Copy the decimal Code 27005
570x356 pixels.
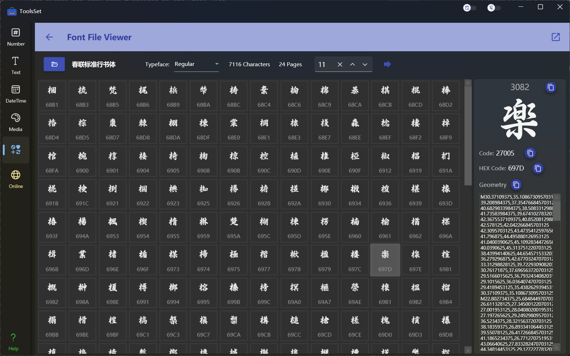point(530,153)
